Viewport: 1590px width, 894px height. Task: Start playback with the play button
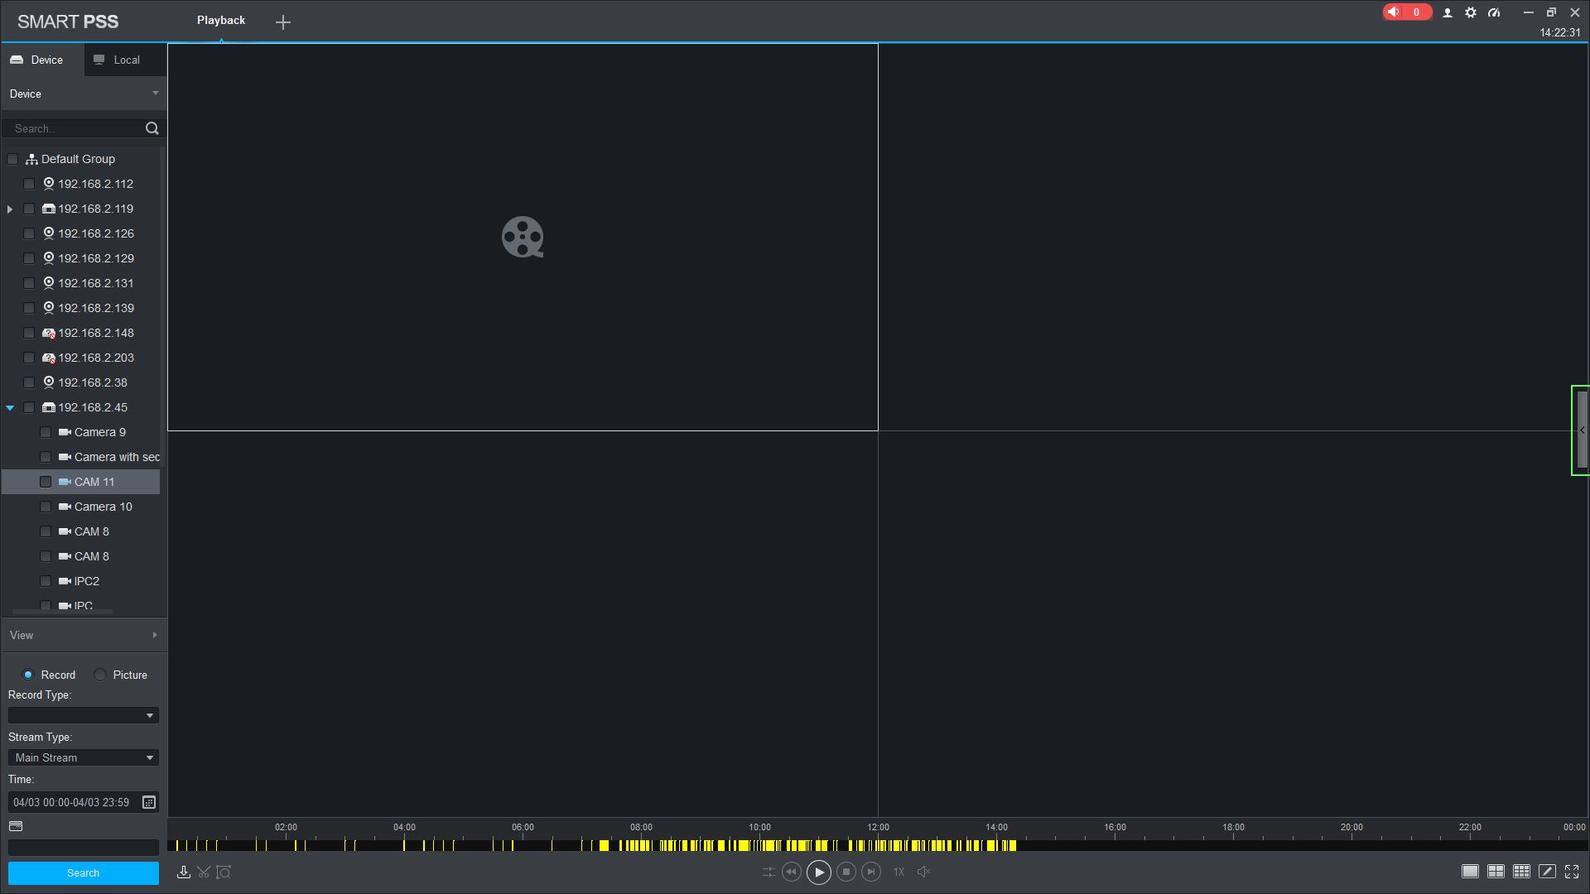click(818, 872)
